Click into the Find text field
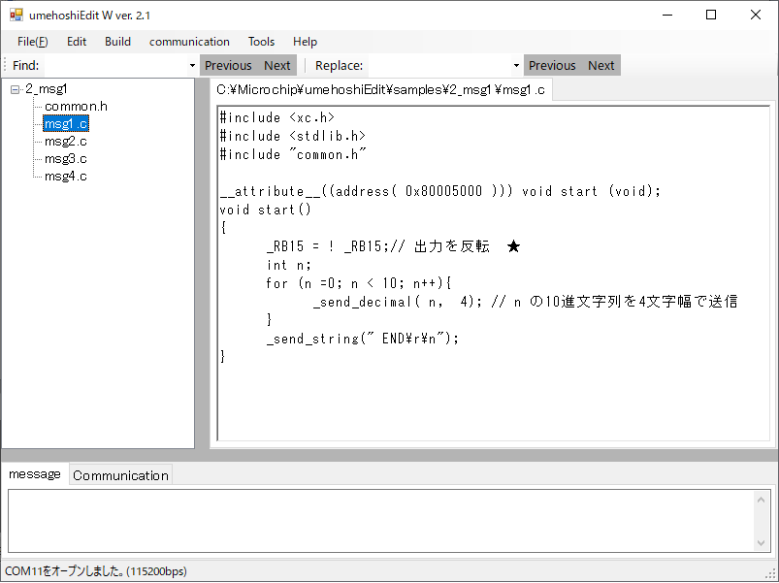Screen dimensions: 779x583 tap(114, 66)
